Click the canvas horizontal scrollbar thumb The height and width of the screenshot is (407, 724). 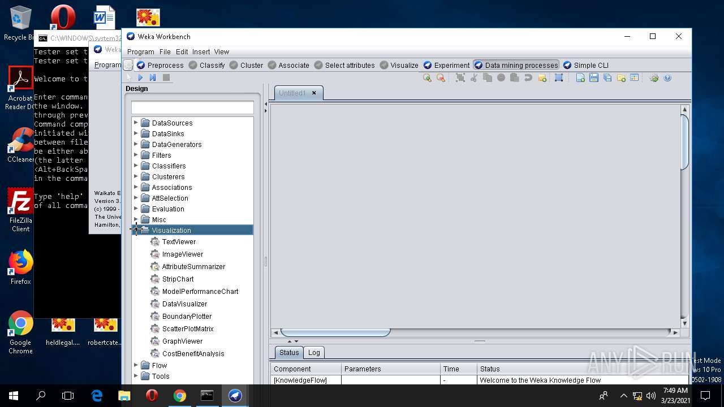pyautogui.click(x=335, y=332)
